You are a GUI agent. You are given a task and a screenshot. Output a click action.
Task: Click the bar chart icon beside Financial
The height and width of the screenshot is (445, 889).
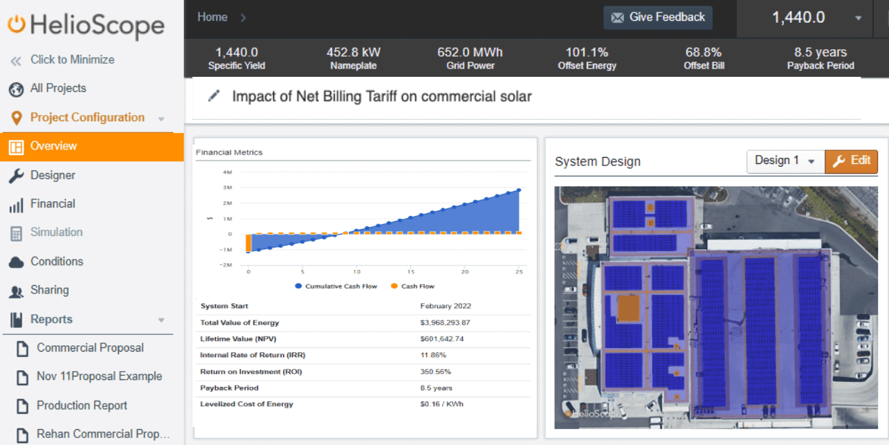click(16, 205)
